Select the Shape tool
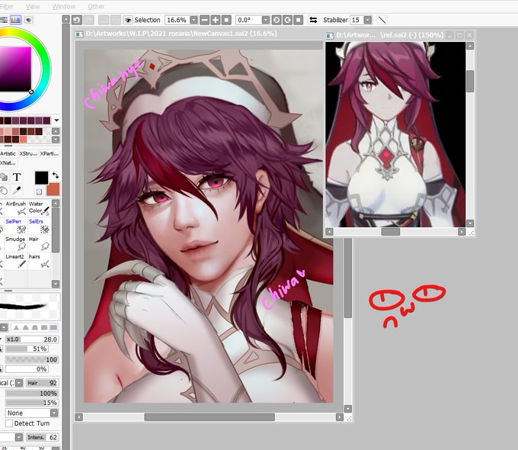This screenshot has width=518, height=450. [x=4, y=178]
